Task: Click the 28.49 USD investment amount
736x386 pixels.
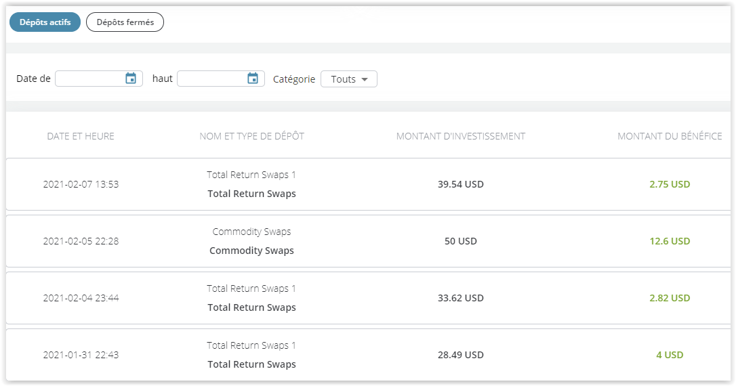Action: click(x=461, y=355)
